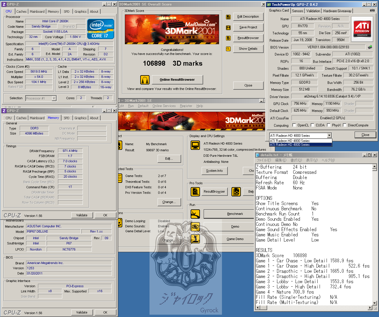Click the Close button in GPU-Z
379x317 pixels.
click(365, 135)
